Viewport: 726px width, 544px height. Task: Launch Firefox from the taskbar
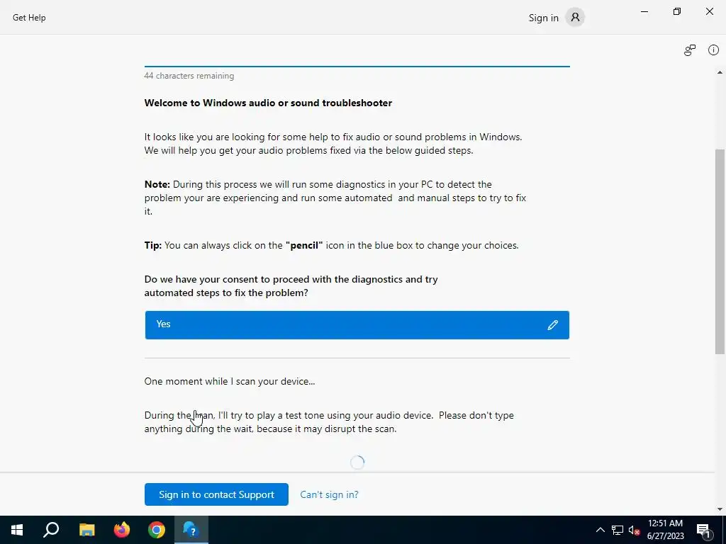click(122, 530)
